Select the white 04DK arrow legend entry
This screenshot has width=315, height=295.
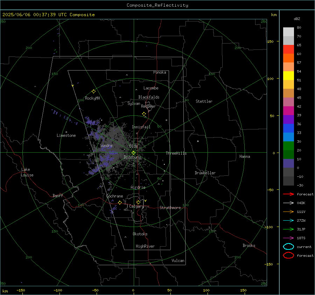coord(288,203)
